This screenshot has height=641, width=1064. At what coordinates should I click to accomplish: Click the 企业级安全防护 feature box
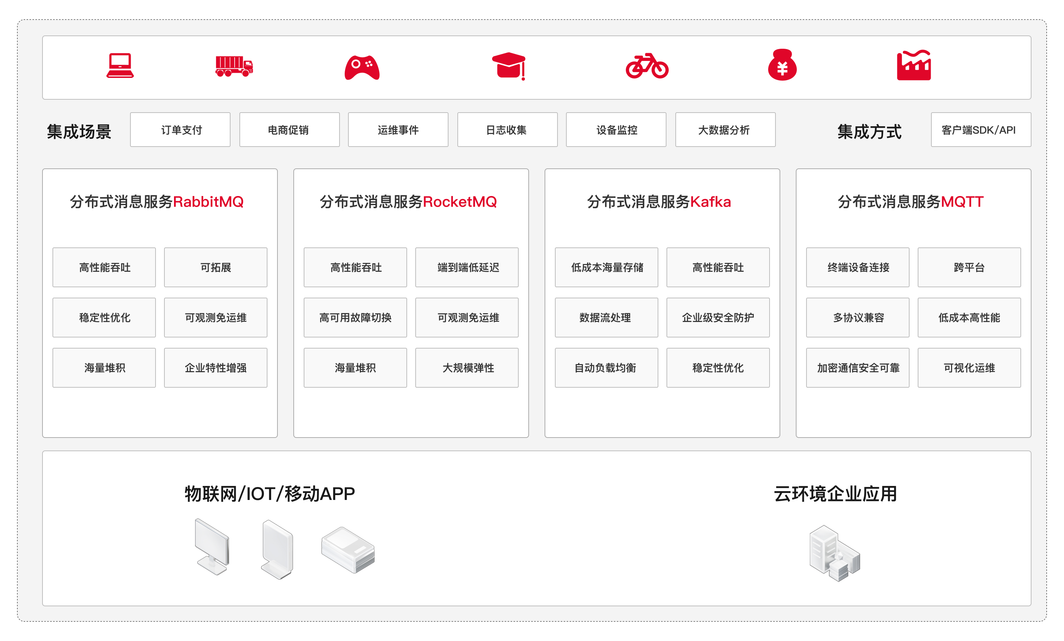pos(718,317)
